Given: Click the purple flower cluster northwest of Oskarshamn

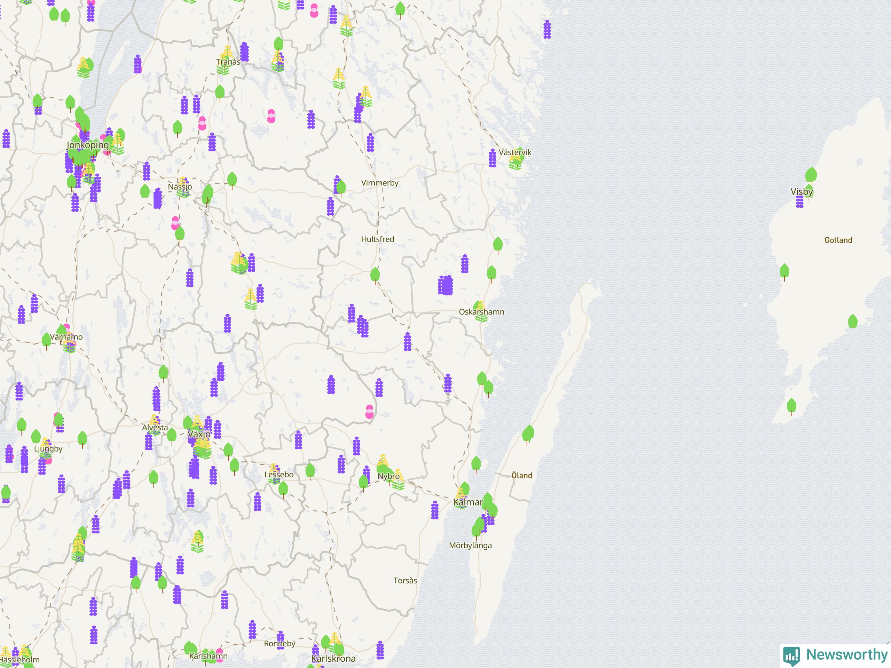Looking at the screenshot, I should point(445,285).
